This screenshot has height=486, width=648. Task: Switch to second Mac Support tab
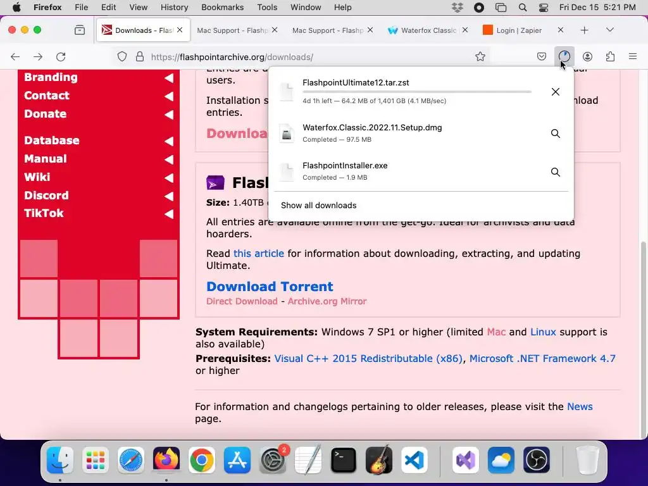(328, 30)
